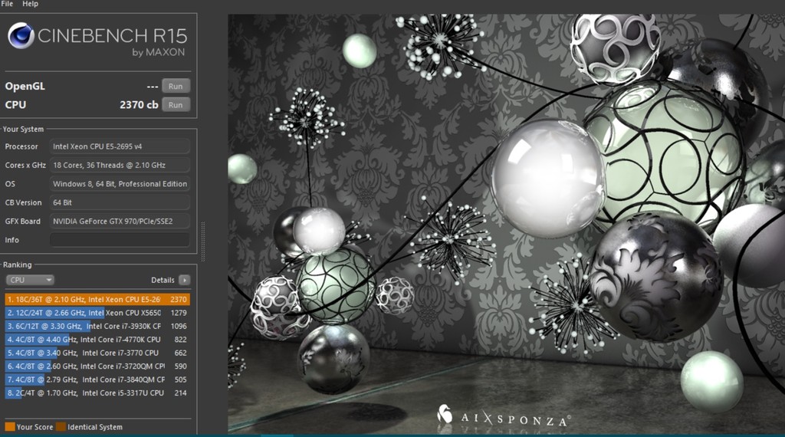Click the orange Your Score legend swatch
785x437 pixels.
pyautogui.click(x=10, y=426)
